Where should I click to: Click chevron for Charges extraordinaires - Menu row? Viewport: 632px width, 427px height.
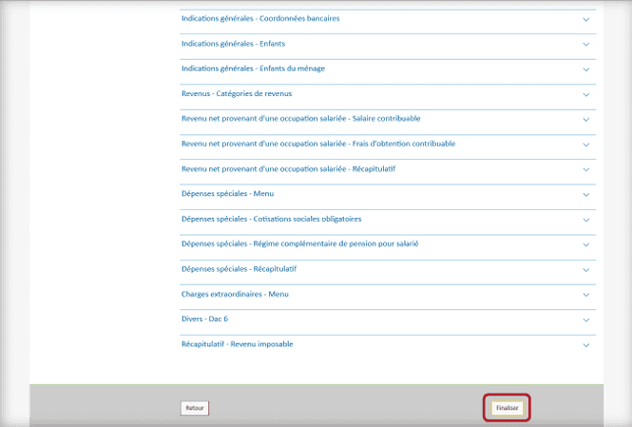click(586, 295)
